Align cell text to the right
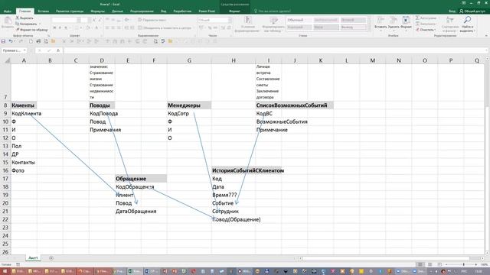The image size is (490, 275). tap(119, 27)
